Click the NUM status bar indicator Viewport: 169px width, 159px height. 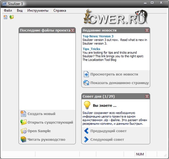(140, 154)
